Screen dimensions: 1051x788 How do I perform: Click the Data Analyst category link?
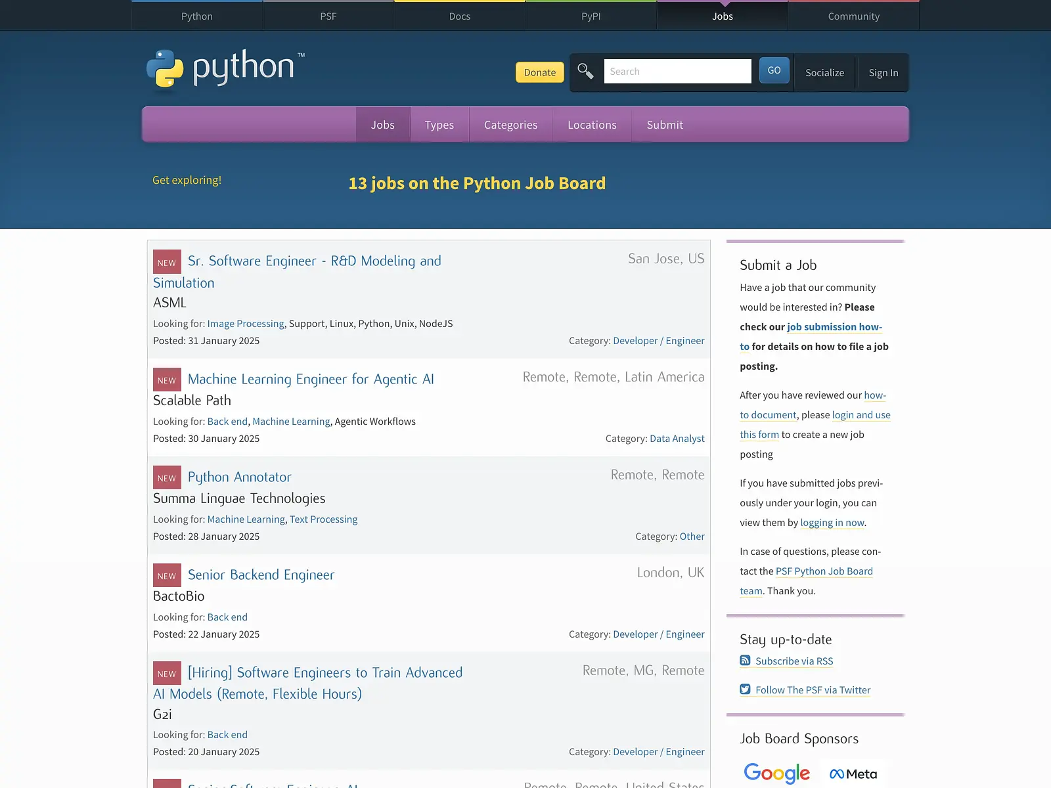[677, 438]
